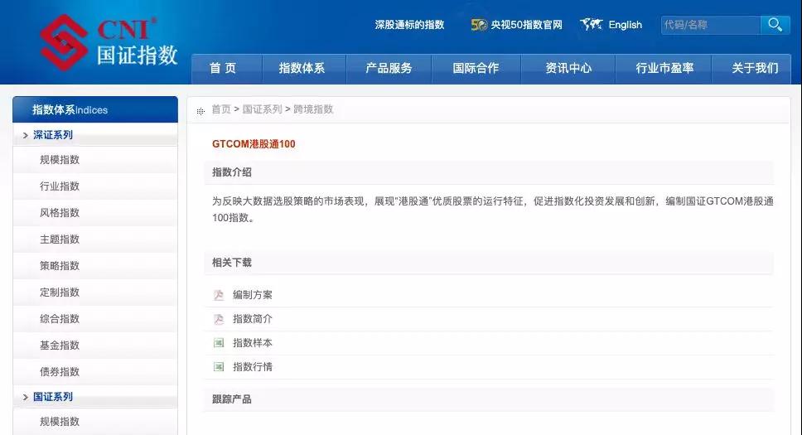Image resolution: width=802 pixels, height=435 pixels.
Task: Go to 资讯中心 in the nav bar
Action: click(x=568, y=69)
